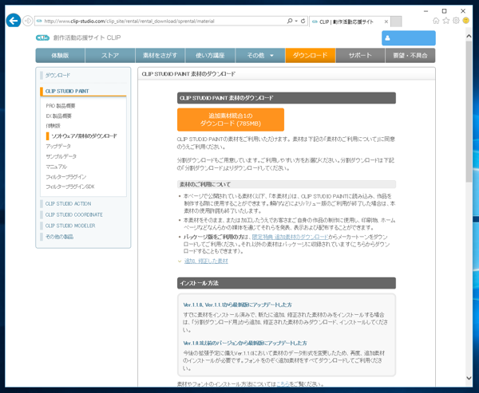This screenshot has width=479, height=393.
Task: Open PRO 製品概要 sidebar link
Action: pos(61,105)
